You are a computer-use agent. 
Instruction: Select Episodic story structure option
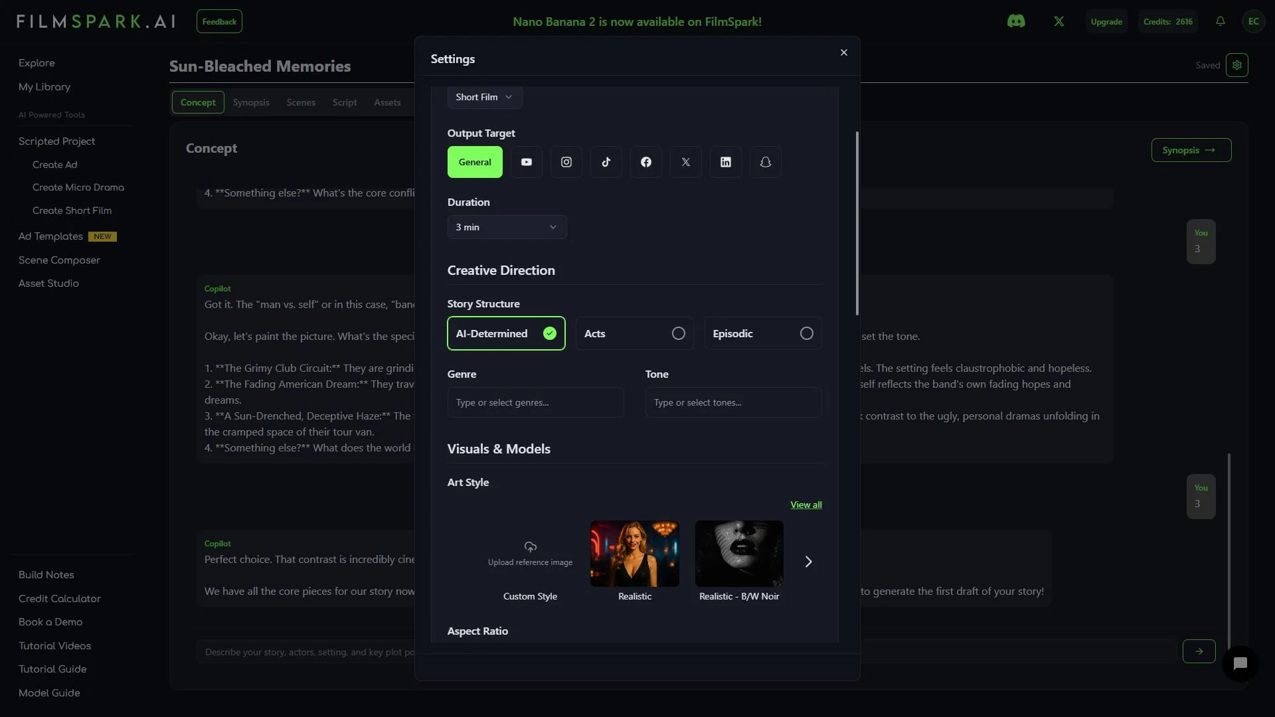coord(762,333)
